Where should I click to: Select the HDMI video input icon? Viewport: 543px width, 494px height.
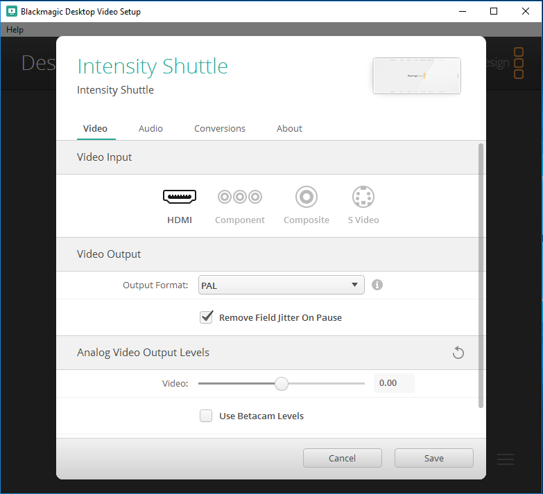coord(180,197)
